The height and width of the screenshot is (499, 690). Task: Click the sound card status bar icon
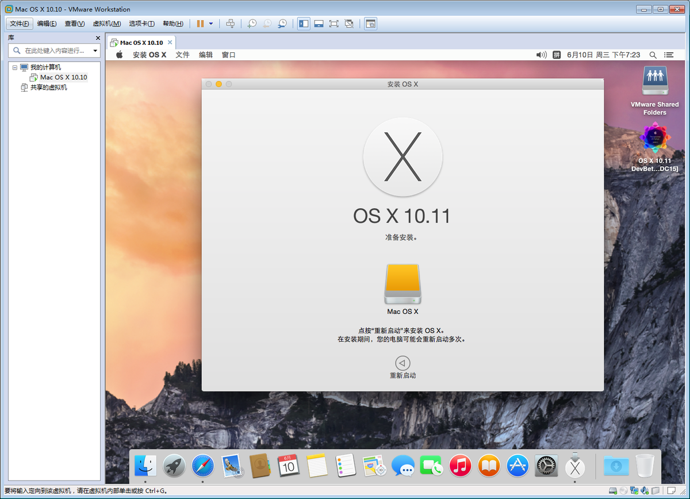coord(645,490)
